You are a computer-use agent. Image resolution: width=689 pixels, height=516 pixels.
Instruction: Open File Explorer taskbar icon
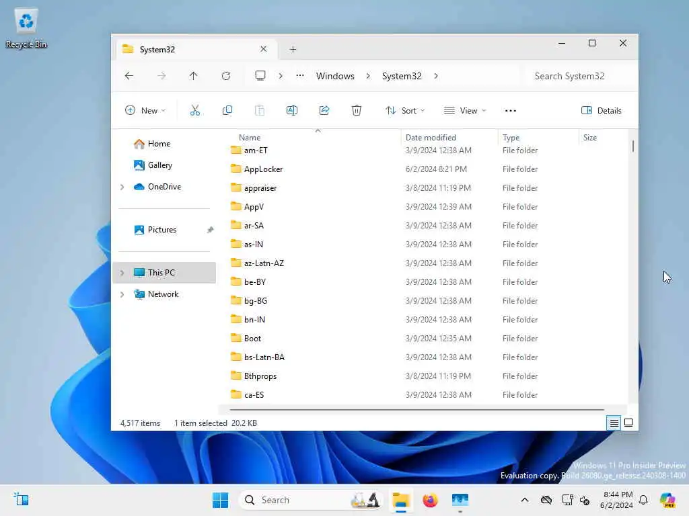click(x=401, y=500)
